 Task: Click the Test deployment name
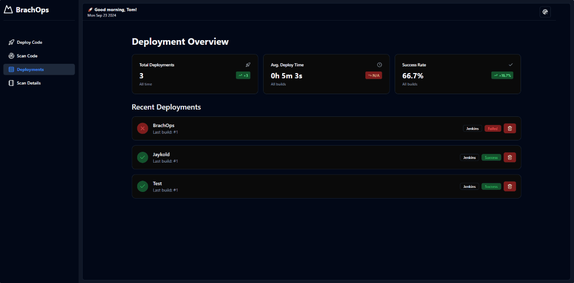[157, 183]
